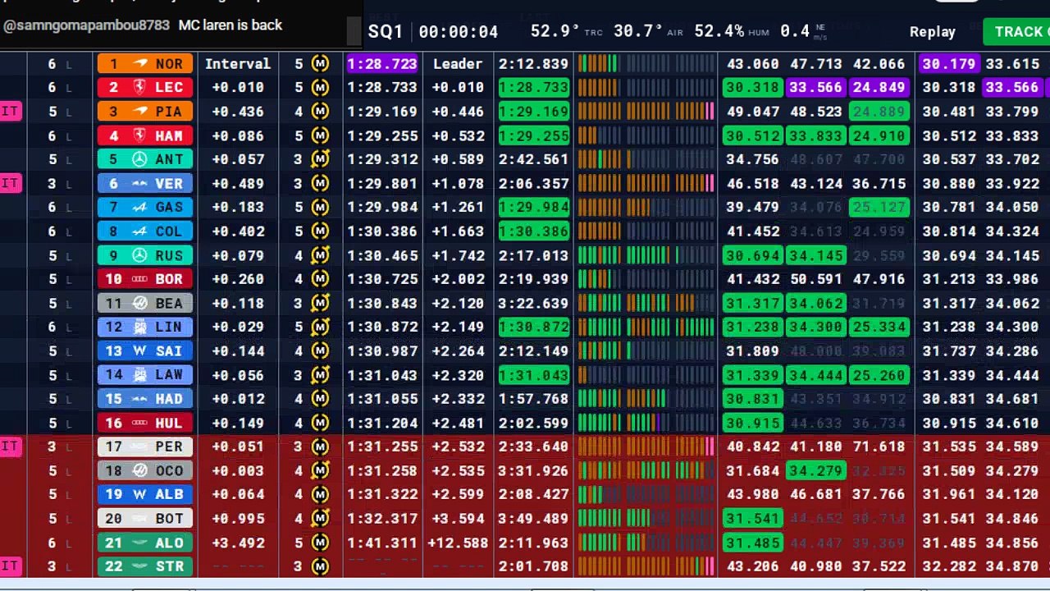Click the tyre icon in LAW row
The height and width of the screenshot is (591, 1050).
tap(321, 375)
